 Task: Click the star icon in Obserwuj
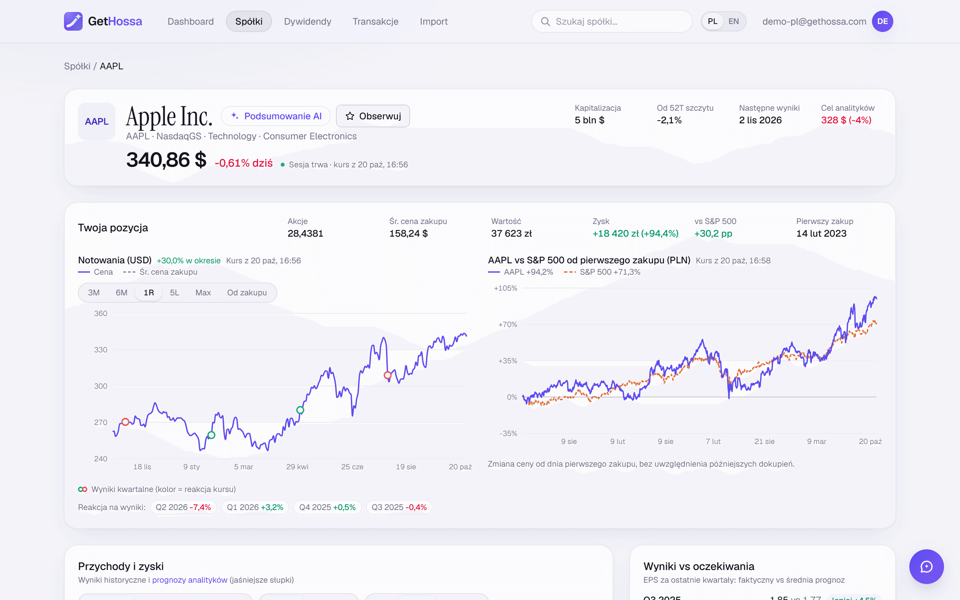pos(349,116)
